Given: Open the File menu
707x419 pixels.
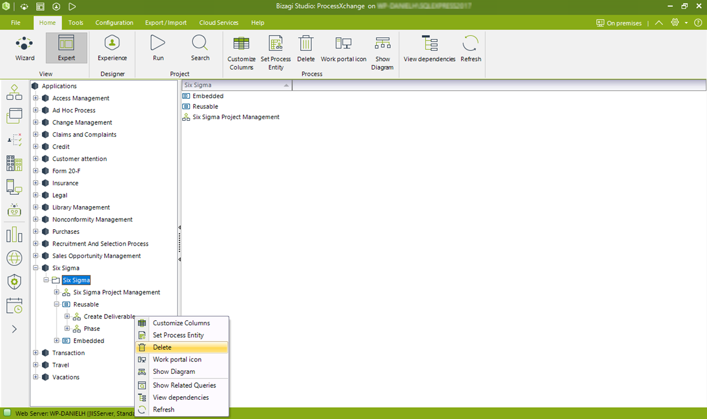Looking at the screenshot, I should tap(16, 23).
